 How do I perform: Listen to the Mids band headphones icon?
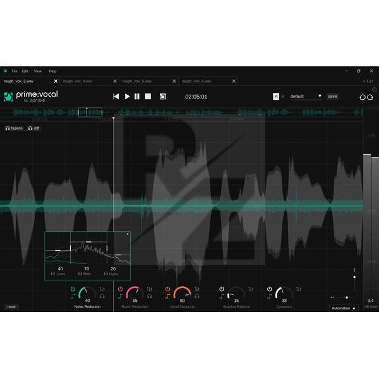80,274
